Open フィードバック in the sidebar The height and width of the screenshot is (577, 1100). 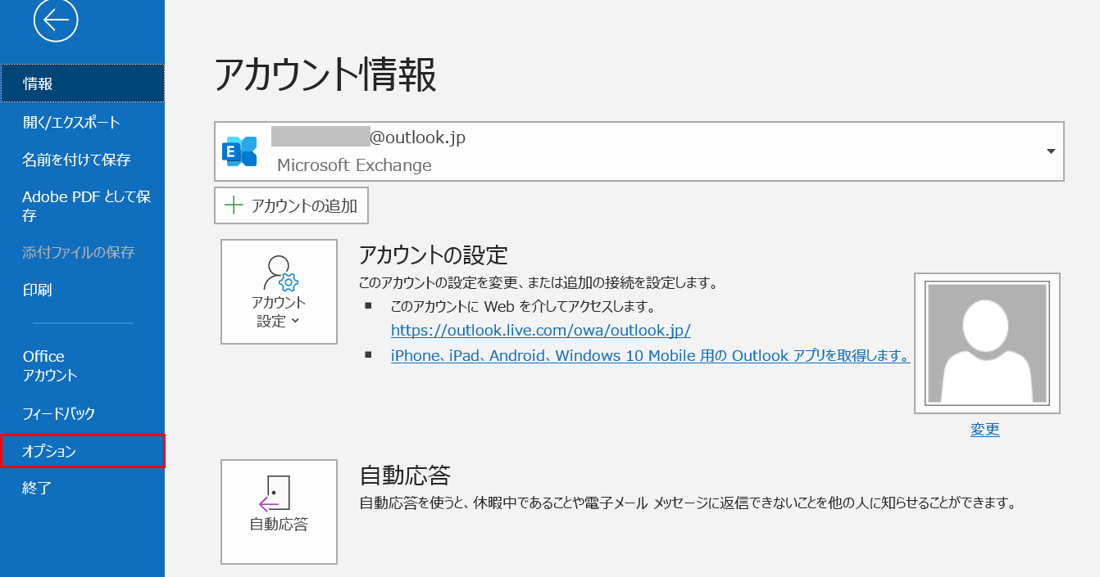pyautogui.click(x=59, y=413)
